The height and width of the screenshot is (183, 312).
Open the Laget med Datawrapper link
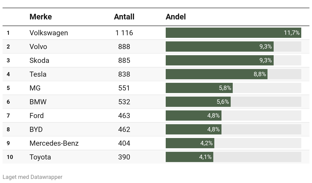32,177
